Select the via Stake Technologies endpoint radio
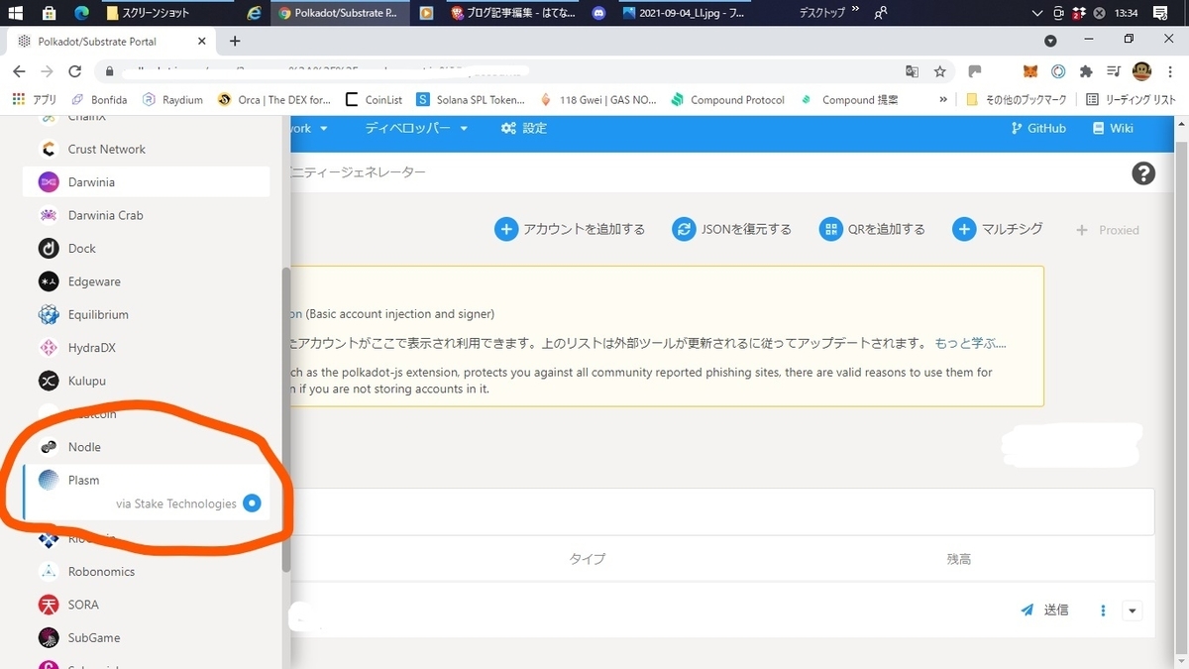The image size is (1189, 669). click(252, 503)
